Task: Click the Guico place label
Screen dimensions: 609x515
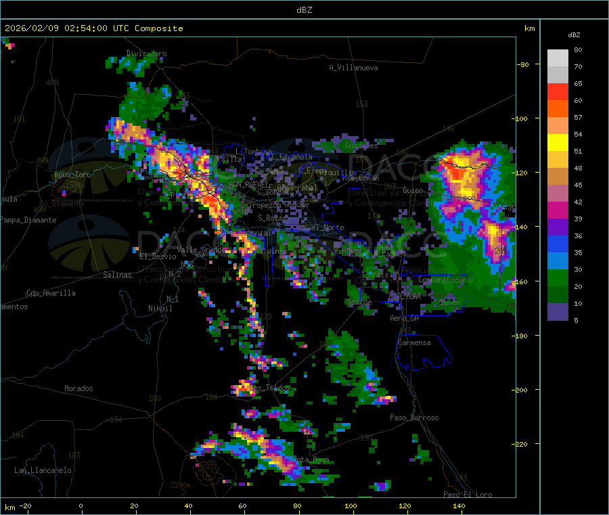Action: click(413, 190)
